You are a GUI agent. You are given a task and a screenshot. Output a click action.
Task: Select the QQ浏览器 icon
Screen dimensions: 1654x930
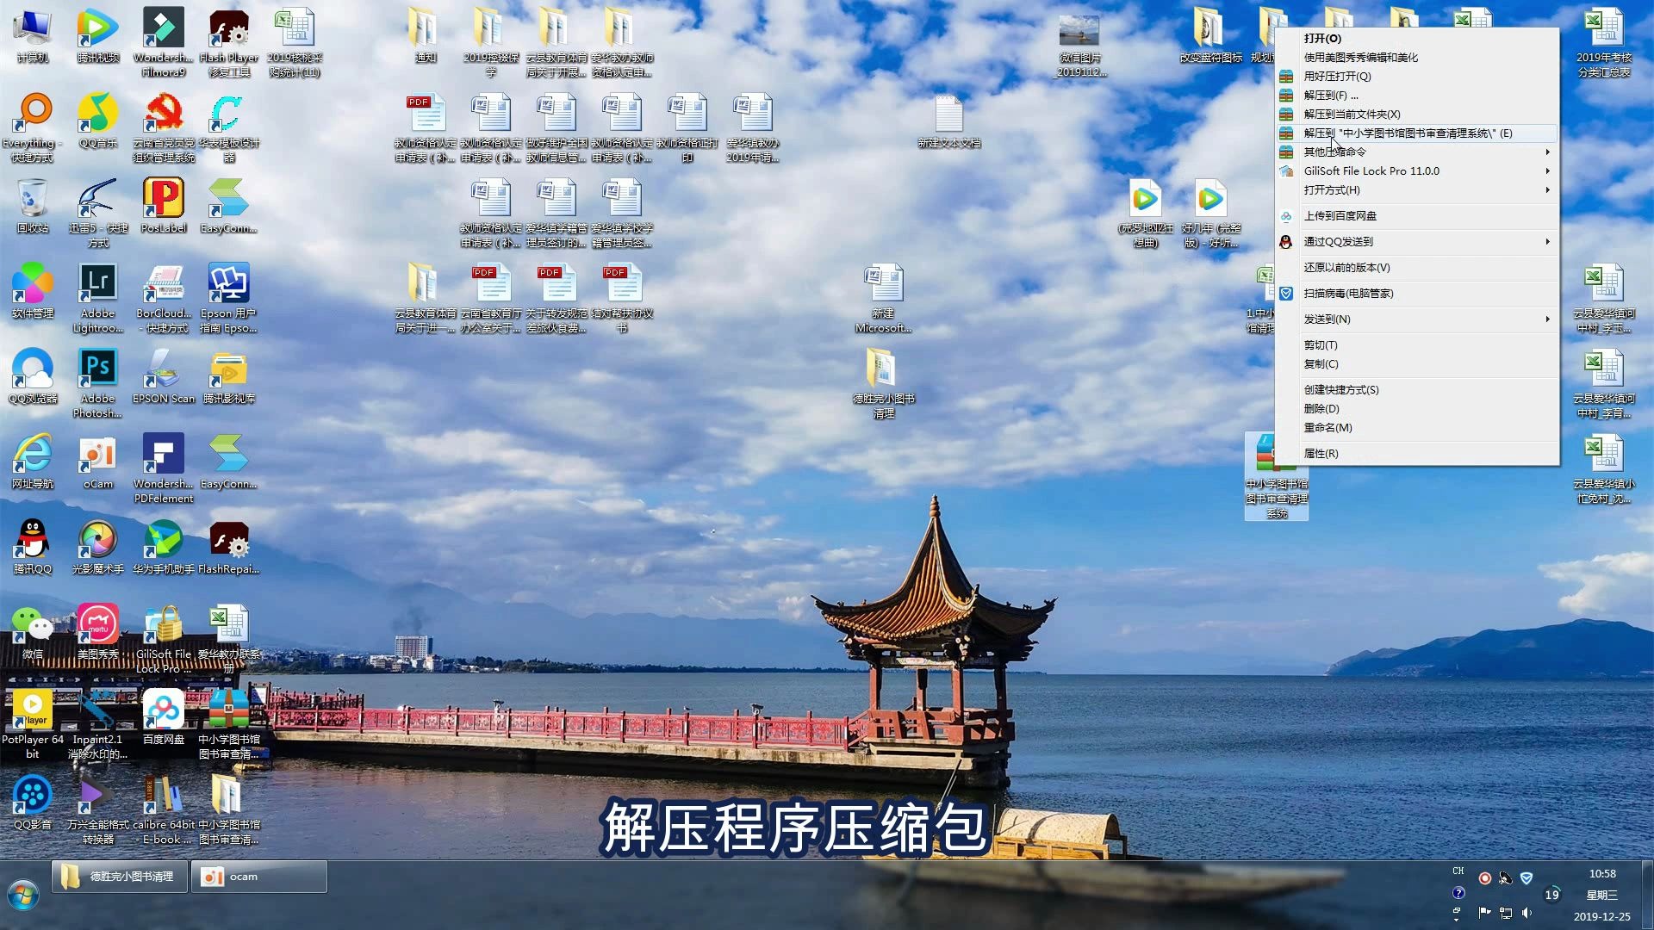(33, 378)
